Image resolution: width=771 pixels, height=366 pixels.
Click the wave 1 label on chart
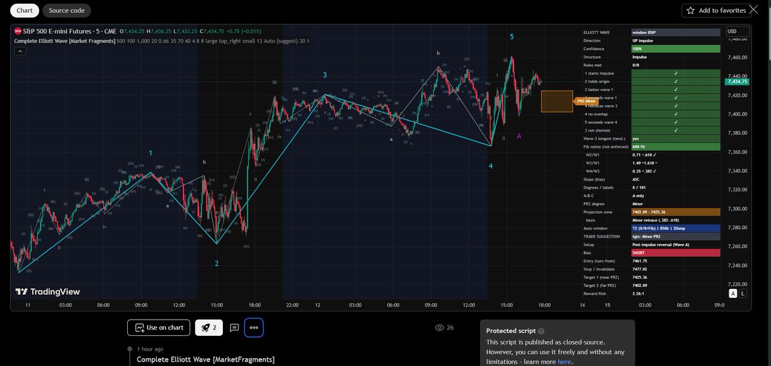click(x=150, y=153)
